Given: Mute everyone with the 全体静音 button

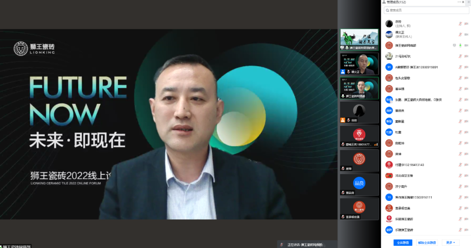Looking at the screenshot, I should 403,242.
